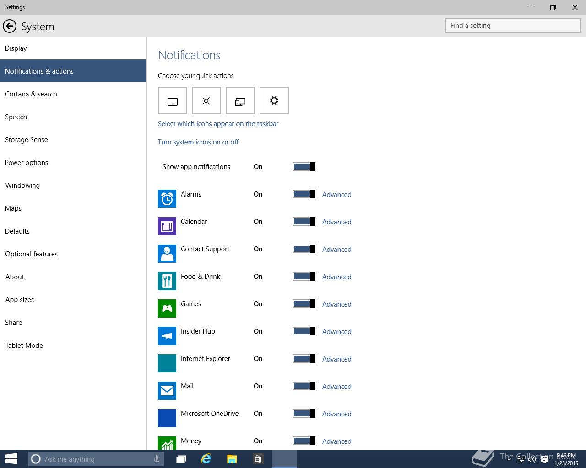Select the Connect devices quick action tile
This screenshot has height=468, width=586.
point(240,101)
